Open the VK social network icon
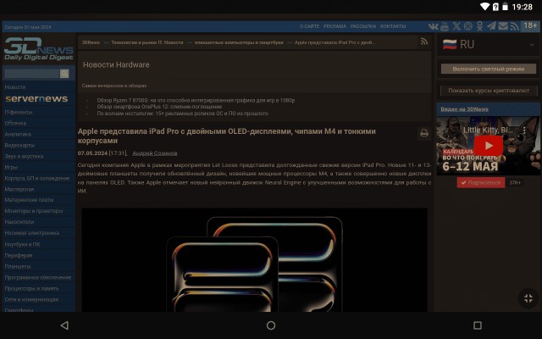The height and width of the screenshot is (339, 542). click(433, 26)
